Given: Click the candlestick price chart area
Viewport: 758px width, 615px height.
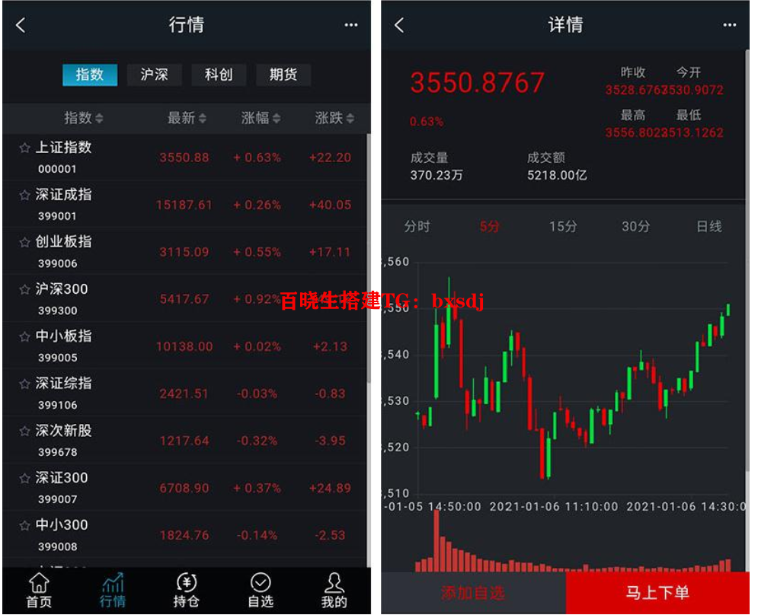Looking at the screenshot, I should click(x=573, y=379).
